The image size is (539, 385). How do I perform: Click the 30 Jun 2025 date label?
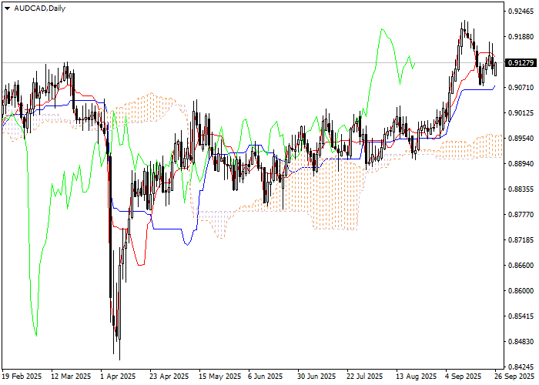pyautogui.click(x=316, y=377)
